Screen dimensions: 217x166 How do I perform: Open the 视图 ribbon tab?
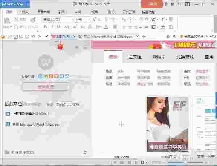coord(94,12)
